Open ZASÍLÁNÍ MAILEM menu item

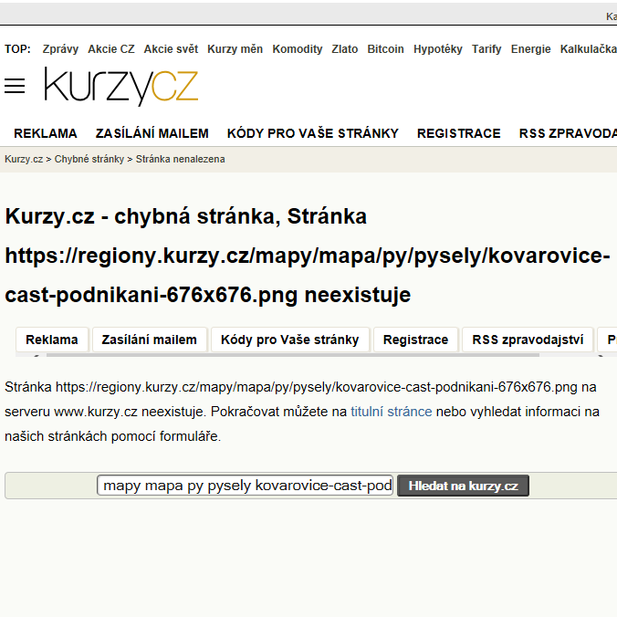[152, 133]
